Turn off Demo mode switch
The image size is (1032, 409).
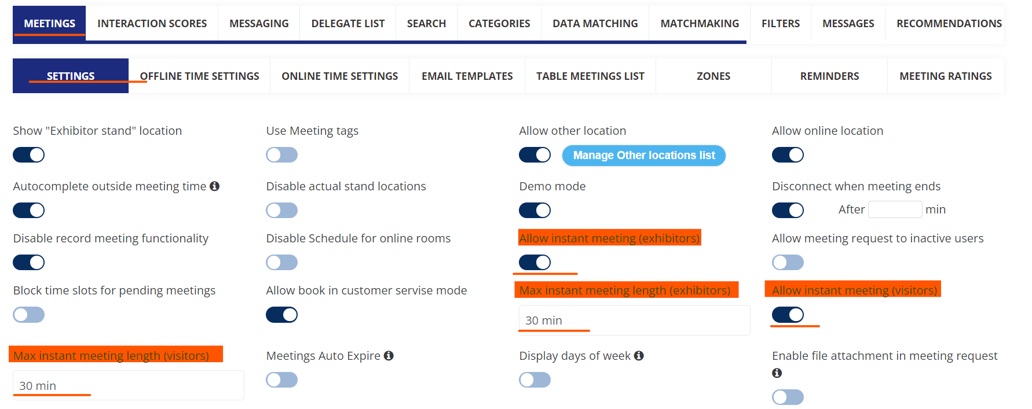tap(535, 211)
